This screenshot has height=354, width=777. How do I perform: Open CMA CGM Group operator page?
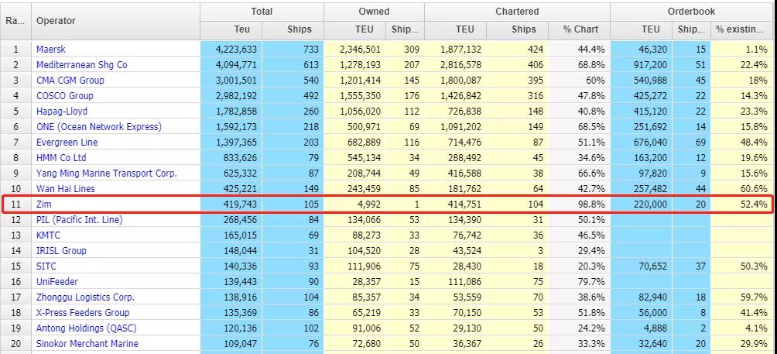[70, 81]
